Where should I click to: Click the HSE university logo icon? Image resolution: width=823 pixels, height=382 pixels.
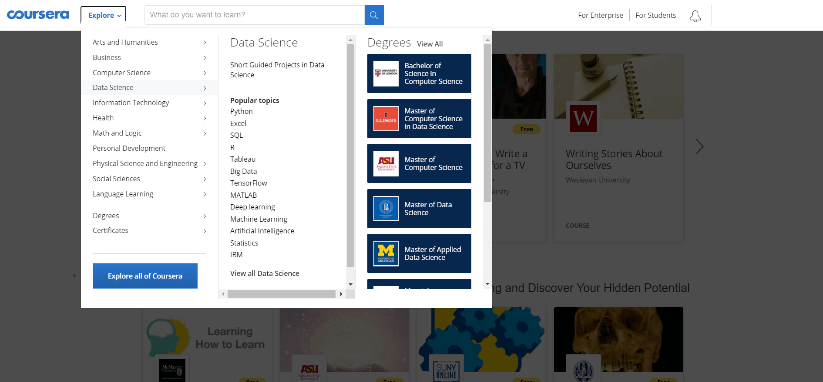[386, 209]
